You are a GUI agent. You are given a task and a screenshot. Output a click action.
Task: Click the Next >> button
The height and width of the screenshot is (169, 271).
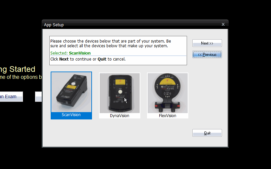click(207, 43)
